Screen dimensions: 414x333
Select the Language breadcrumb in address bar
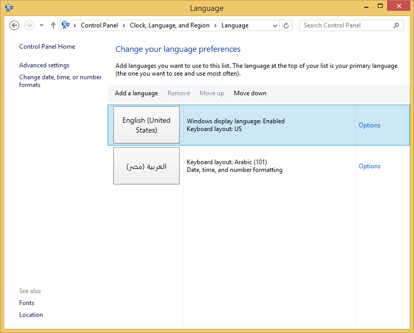tap(235, 25)
